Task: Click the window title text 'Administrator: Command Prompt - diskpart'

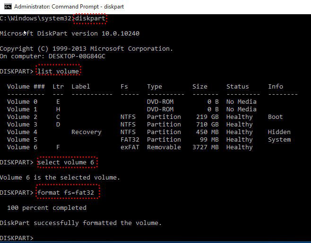Action: coord(69,7)
